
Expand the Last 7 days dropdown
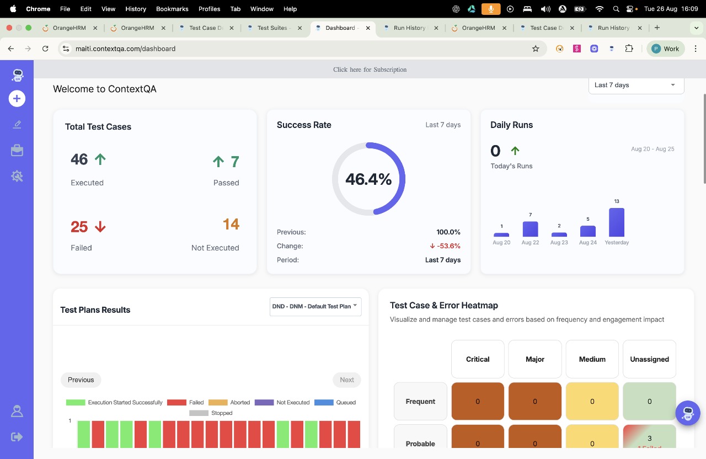[636, 85]
